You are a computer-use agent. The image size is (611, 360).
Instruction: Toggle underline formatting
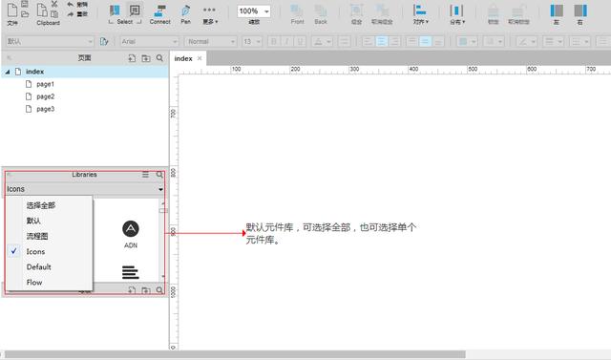(300, 41)
